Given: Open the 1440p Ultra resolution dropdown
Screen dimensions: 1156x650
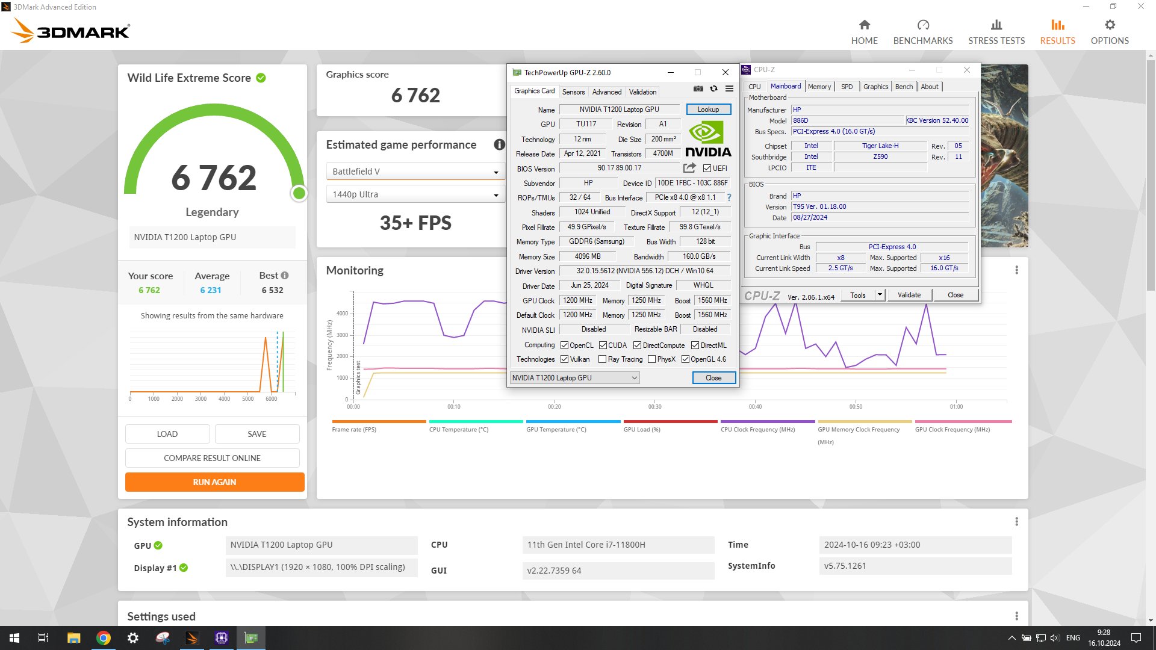Looking at the screenshot, I should pos(415,194).
